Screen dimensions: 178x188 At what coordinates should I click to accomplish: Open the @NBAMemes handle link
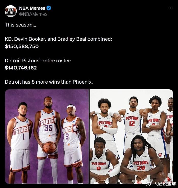33,14
